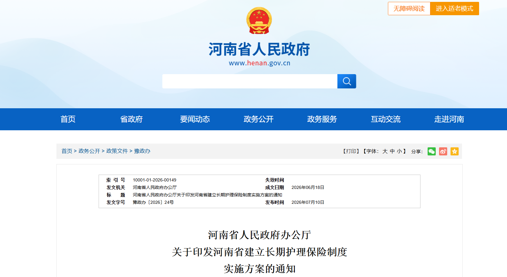Open 无障碍阅读 accessibility reading
The image size is (507, 277).
click(409, 8)
